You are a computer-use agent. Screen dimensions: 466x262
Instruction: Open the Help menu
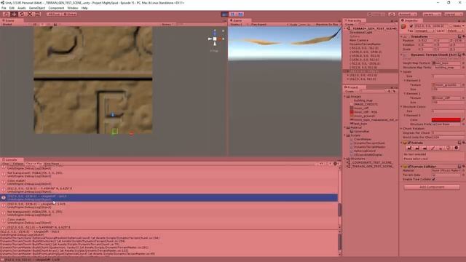pyautogui.click(x=84, y=8)
